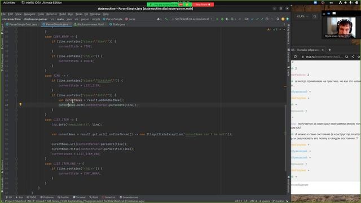The image size is (361, 203).
Task: Click the share icon in the browser address bar
Action: (x=353, y=56)
